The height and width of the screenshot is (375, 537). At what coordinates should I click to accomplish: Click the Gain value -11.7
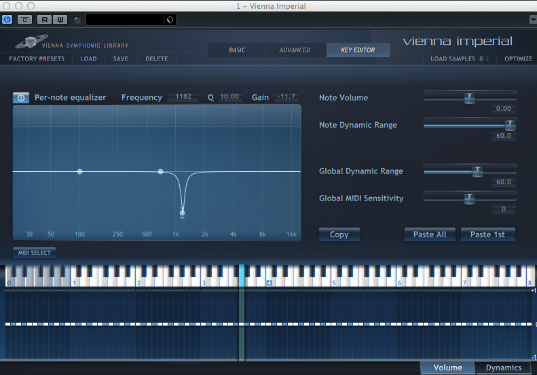click(286, 96)
